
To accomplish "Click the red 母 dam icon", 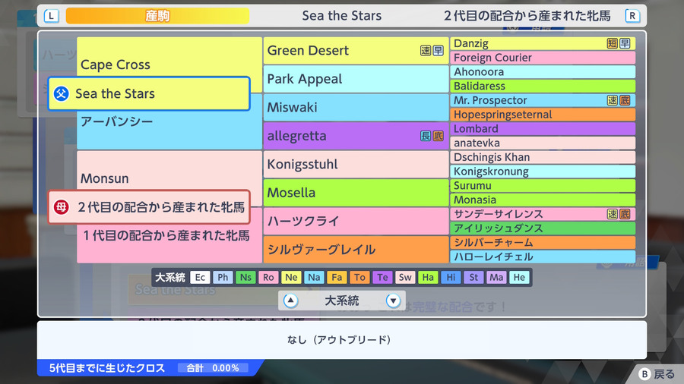I will tap(62, 207).
